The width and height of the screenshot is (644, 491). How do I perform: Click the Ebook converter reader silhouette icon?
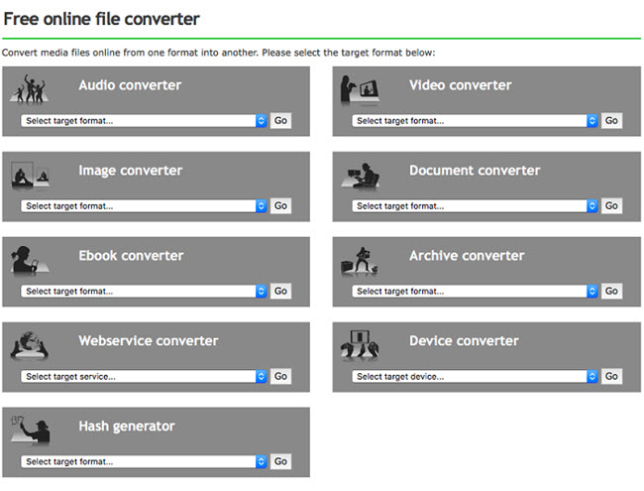click(30, 261)
